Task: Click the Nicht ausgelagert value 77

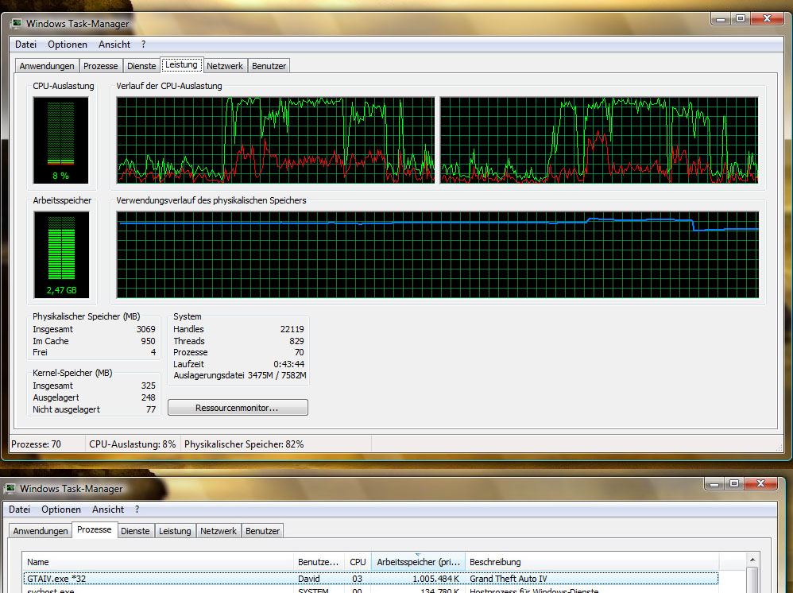Action: tap(151, 409)
